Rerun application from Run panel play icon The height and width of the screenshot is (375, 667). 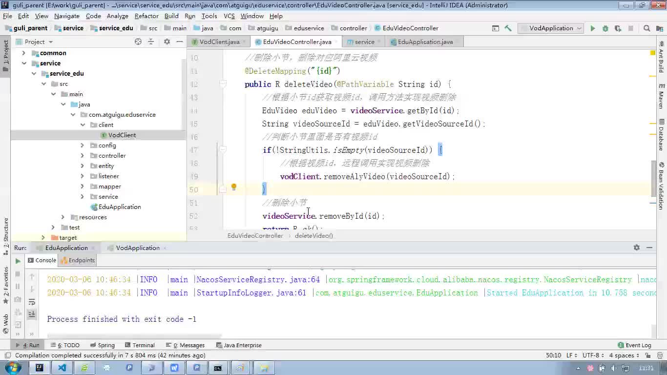coord(18,261)
